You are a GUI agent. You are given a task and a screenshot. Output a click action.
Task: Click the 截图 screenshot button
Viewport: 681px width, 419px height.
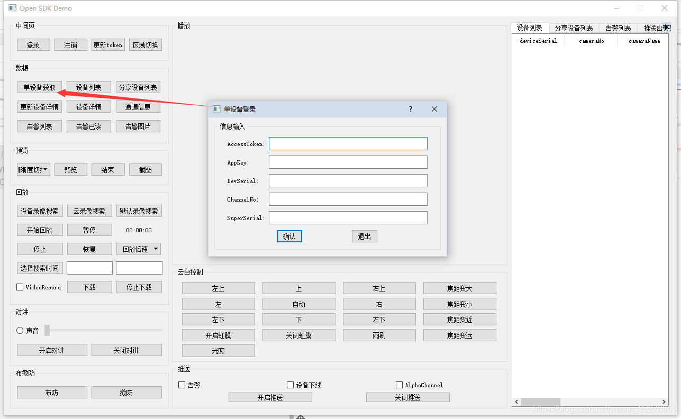point(146,170)
